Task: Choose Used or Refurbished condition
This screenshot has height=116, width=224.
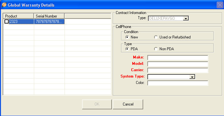Action: coord(156,37)
